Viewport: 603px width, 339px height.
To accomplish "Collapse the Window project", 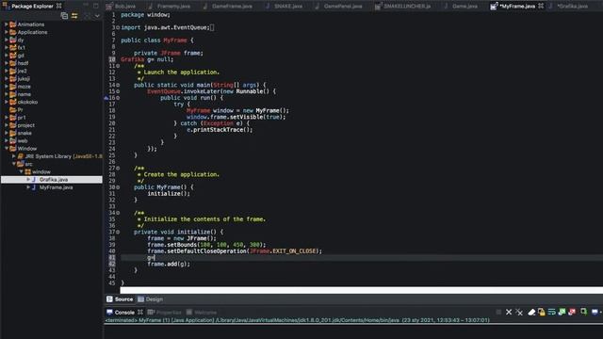I will pos(7,149).
